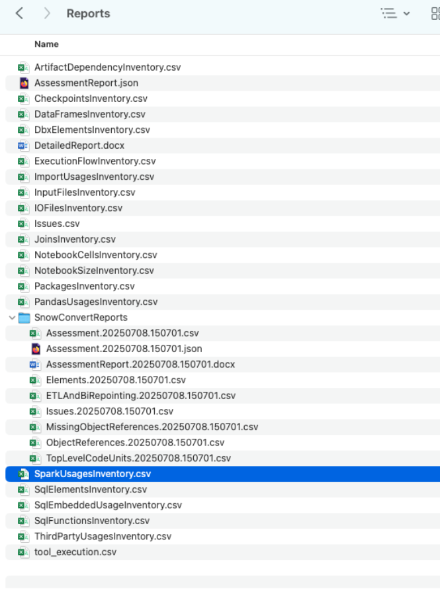Screen dimensions: 440x589
Task: Select Assessment.20250708.150701.json file name
Action: tap(124, 349)
